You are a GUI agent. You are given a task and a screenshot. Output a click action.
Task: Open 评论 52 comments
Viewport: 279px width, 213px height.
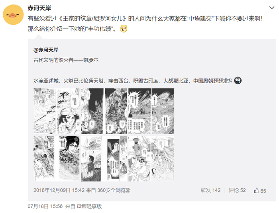[237, 190]
